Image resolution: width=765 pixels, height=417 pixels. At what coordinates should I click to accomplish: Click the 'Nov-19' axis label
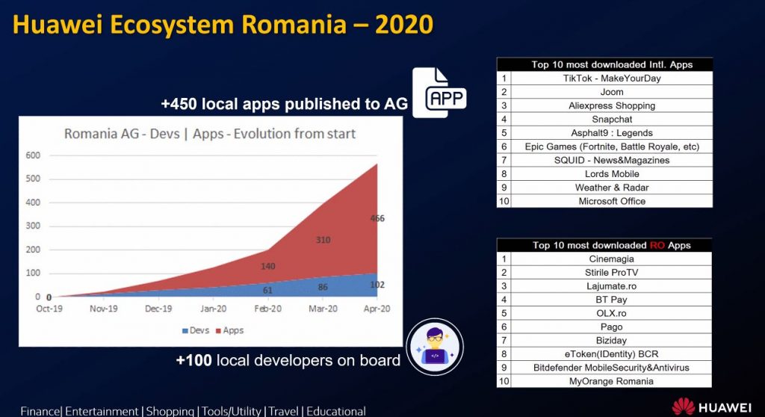[103, 309]
